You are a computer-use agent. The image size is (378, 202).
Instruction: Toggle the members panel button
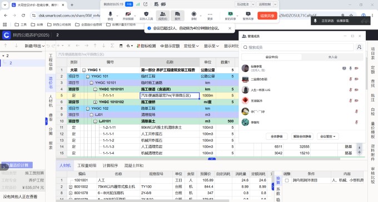(x=163, y=16)
